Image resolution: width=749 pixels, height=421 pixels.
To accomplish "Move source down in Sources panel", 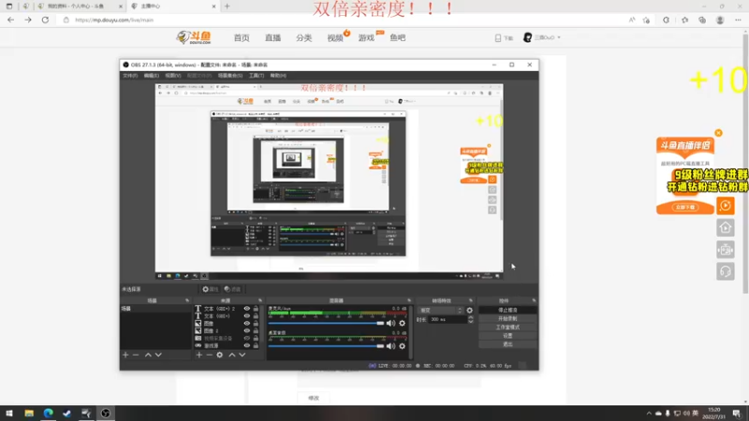I will click(242, 356).
